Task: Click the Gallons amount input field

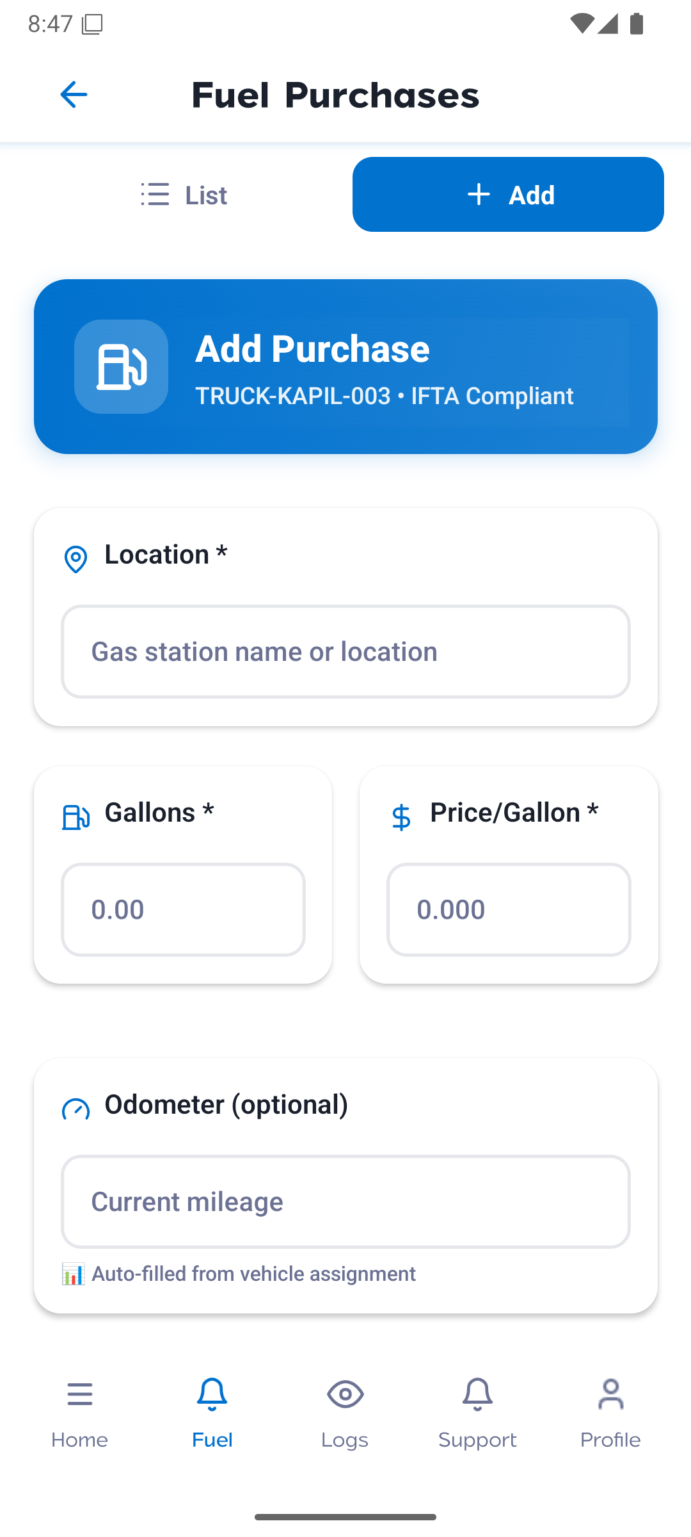Action: (183, 909)
